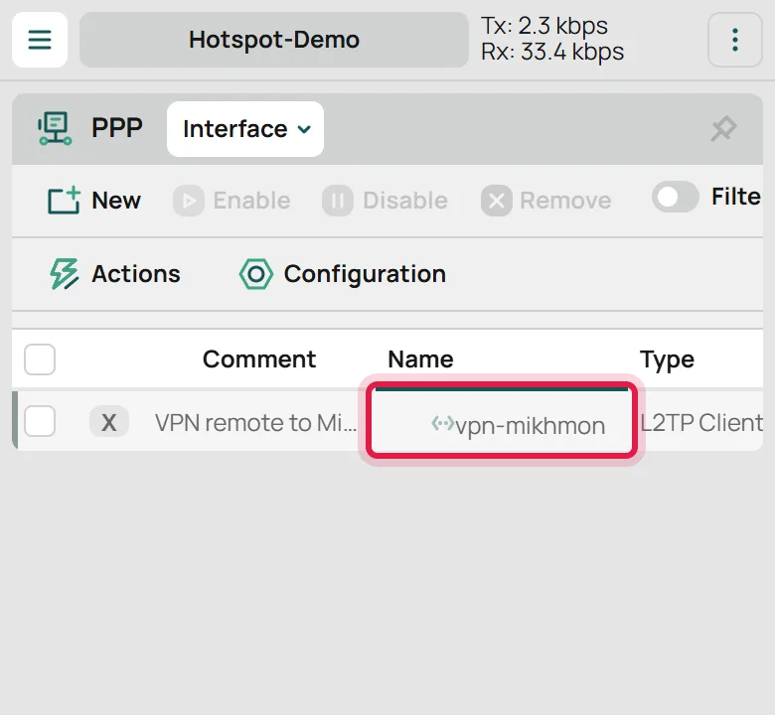Select the Hotspot-Demo device title
This screenshot has height=715, width=775.
click(x=274, y=40)
